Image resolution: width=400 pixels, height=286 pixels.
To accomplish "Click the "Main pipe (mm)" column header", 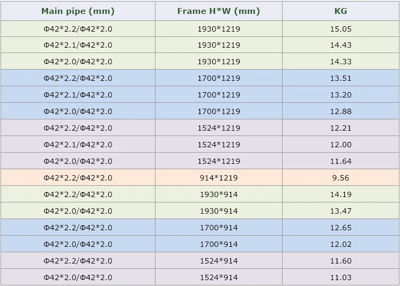I will (x=78, y=11).
